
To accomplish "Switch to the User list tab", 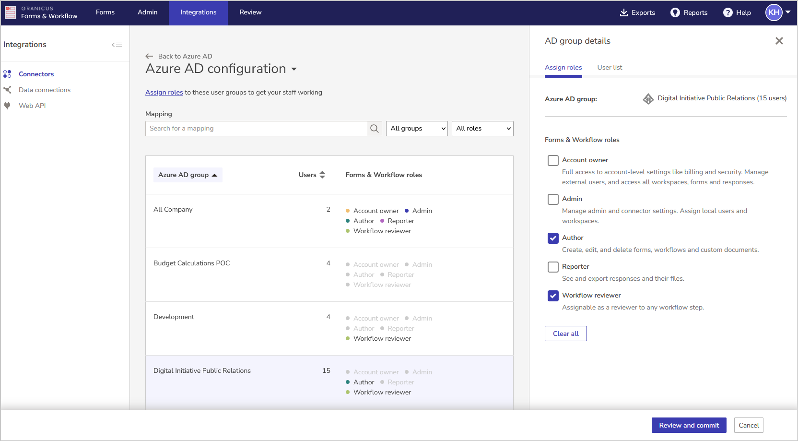I will (610, 67).
